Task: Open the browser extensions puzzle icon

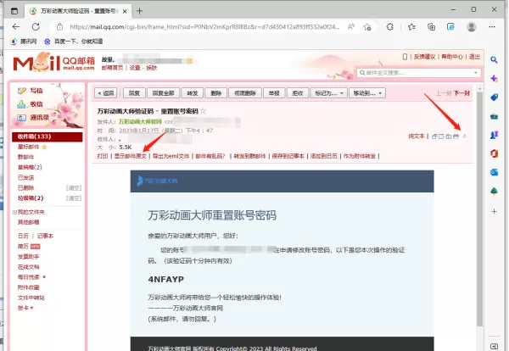Action: coord(390,27)
